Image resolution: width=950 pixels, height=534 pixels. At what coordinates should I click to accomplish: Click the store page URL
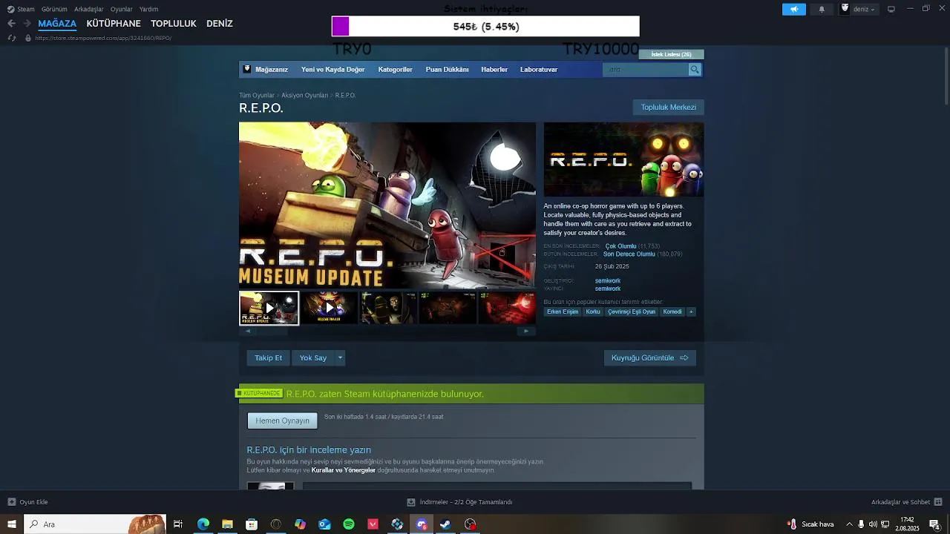click(x=103, y=38)
